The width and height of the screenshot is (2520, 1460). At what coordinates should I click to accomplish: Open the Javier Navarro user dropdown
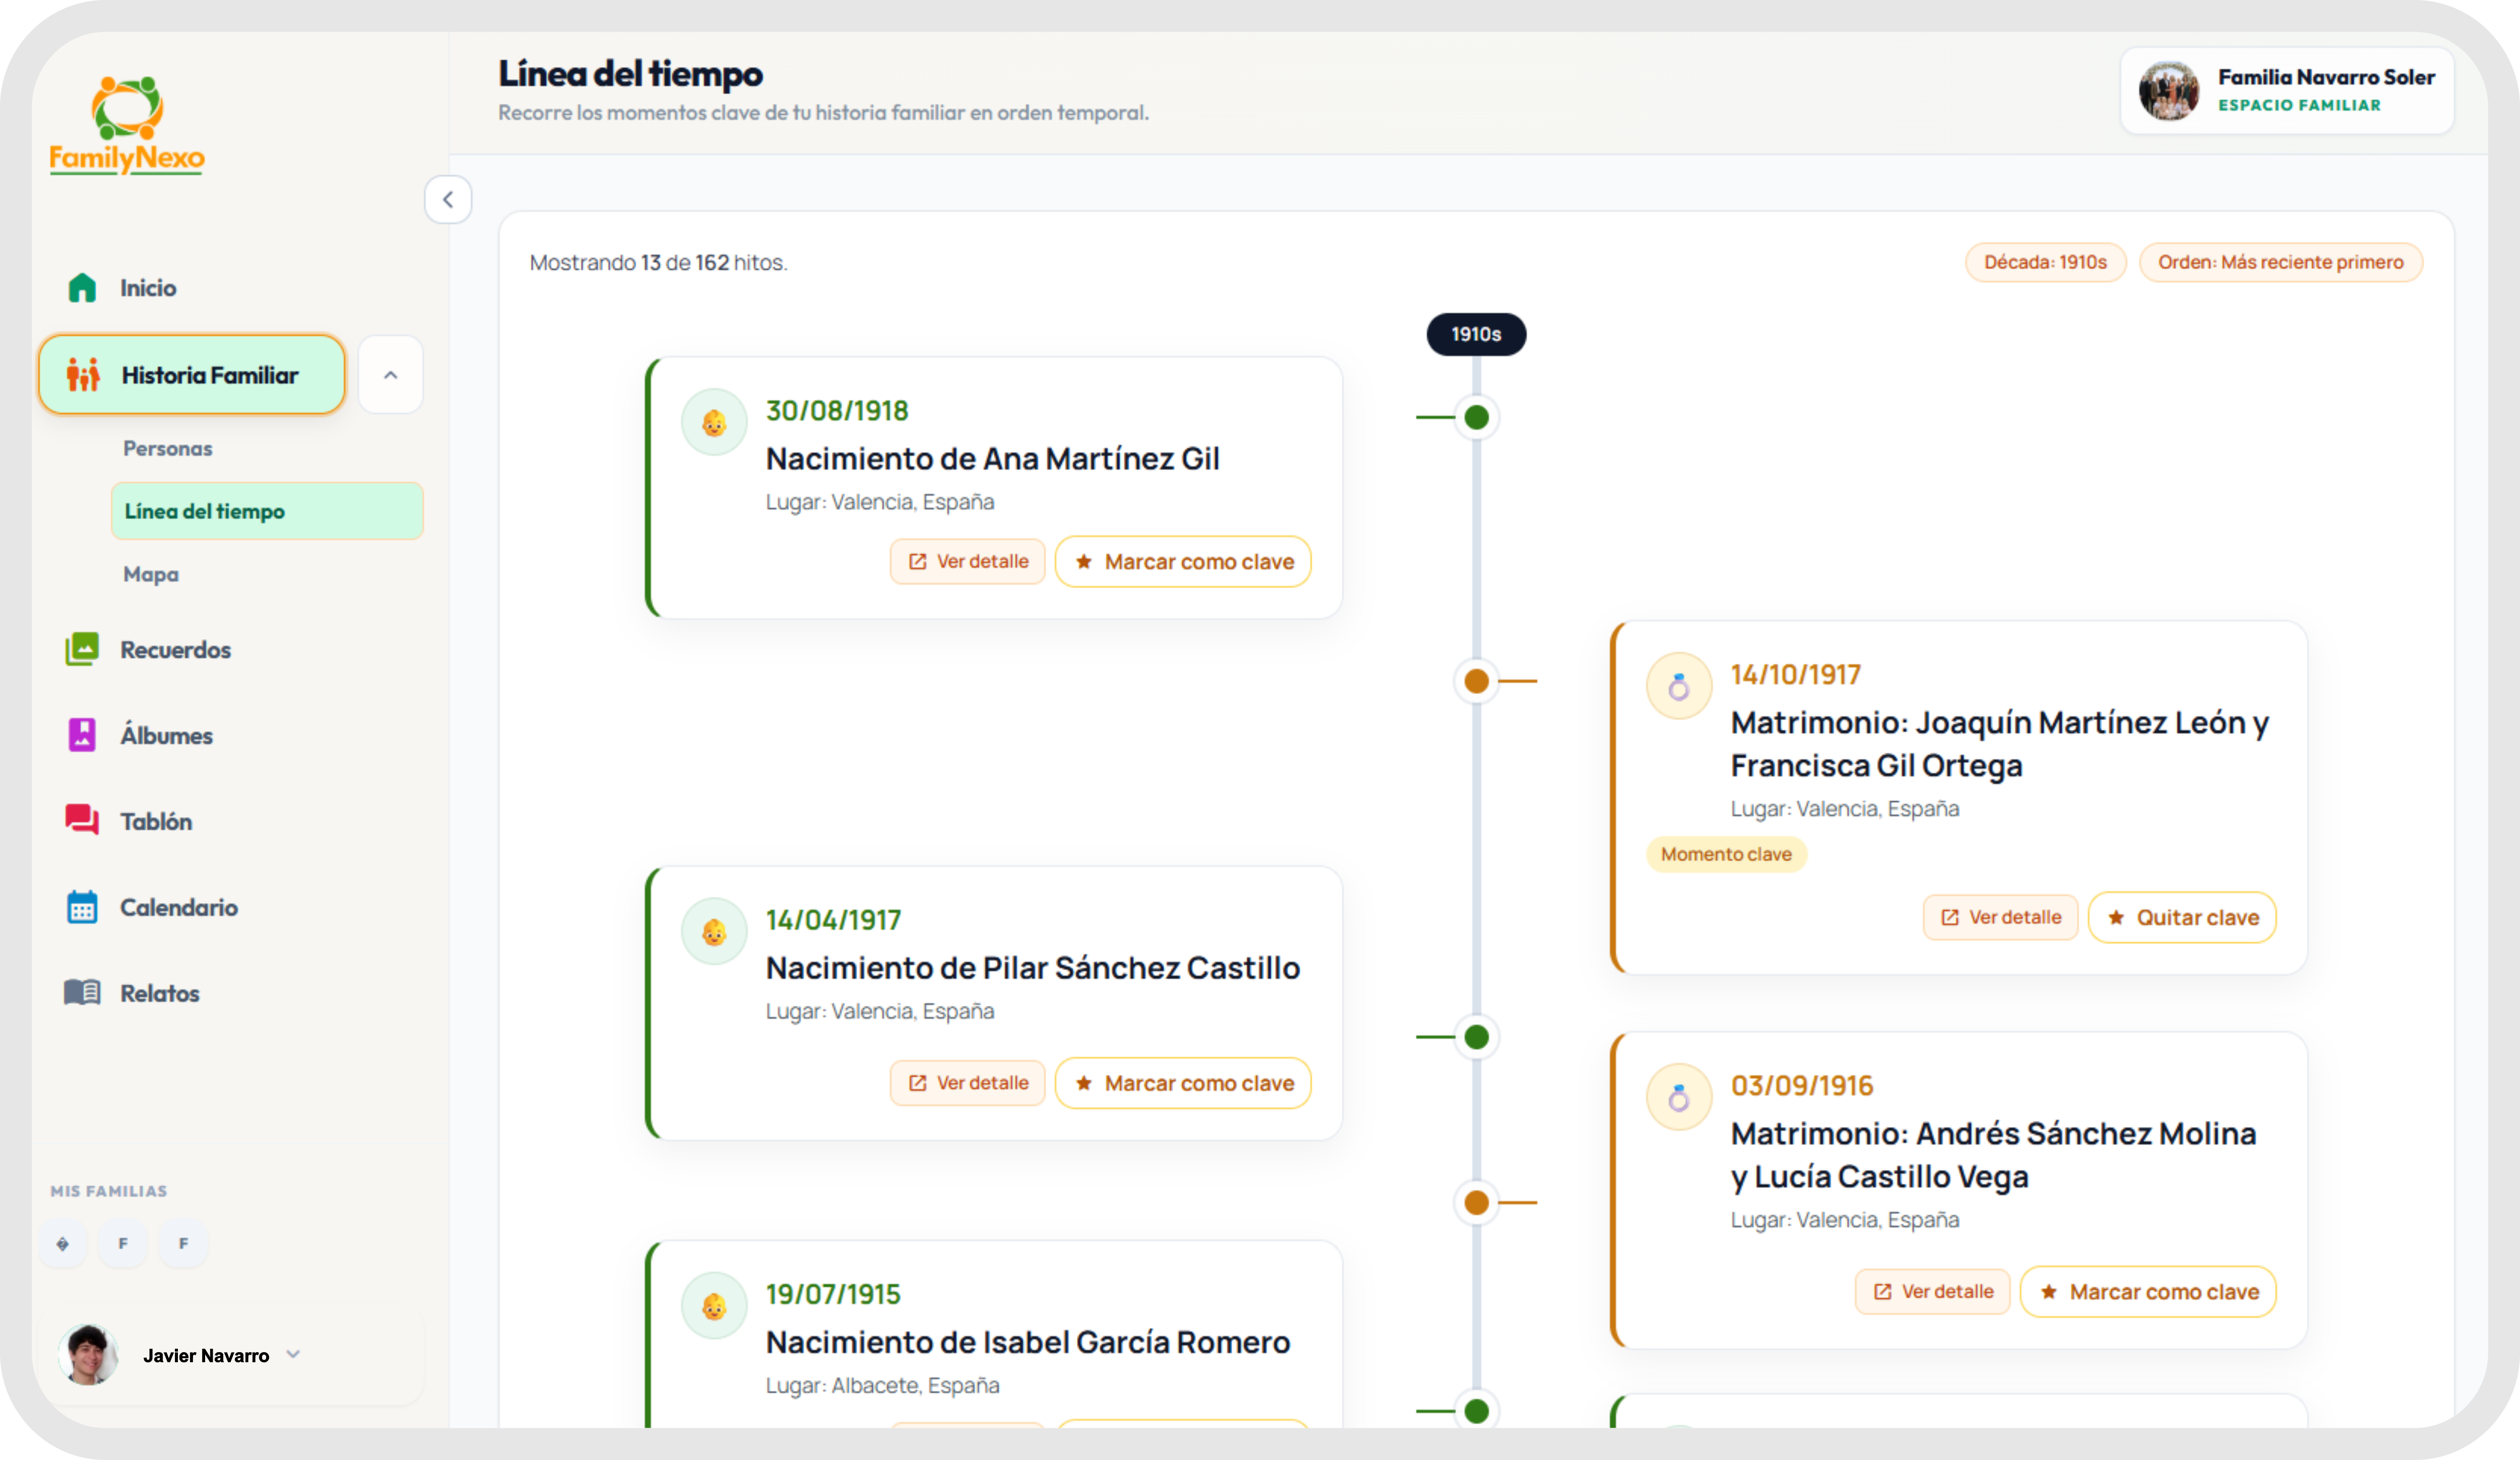[x=293, y=1354]
